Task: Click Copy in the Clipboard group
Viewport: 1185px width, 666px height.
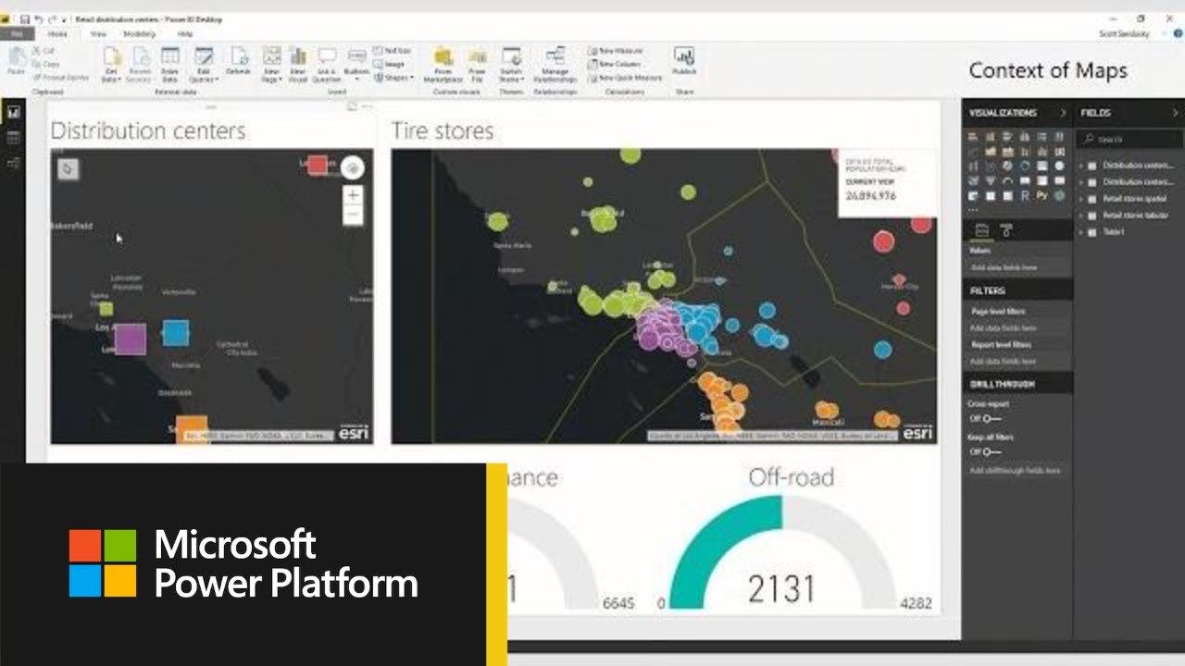Action: tap(46, 65)
